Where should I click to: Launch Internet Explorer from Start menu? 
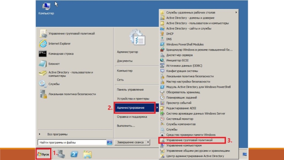(x=43, y=43)
